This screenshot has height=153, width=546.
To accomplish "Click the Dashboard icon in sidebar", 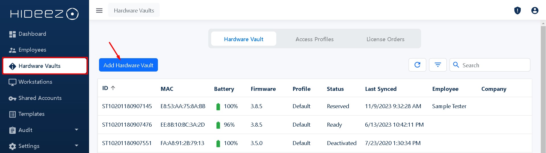I will pos(13,34).
